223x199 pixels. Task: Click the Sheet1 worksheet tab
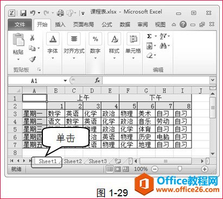point(48,161)
